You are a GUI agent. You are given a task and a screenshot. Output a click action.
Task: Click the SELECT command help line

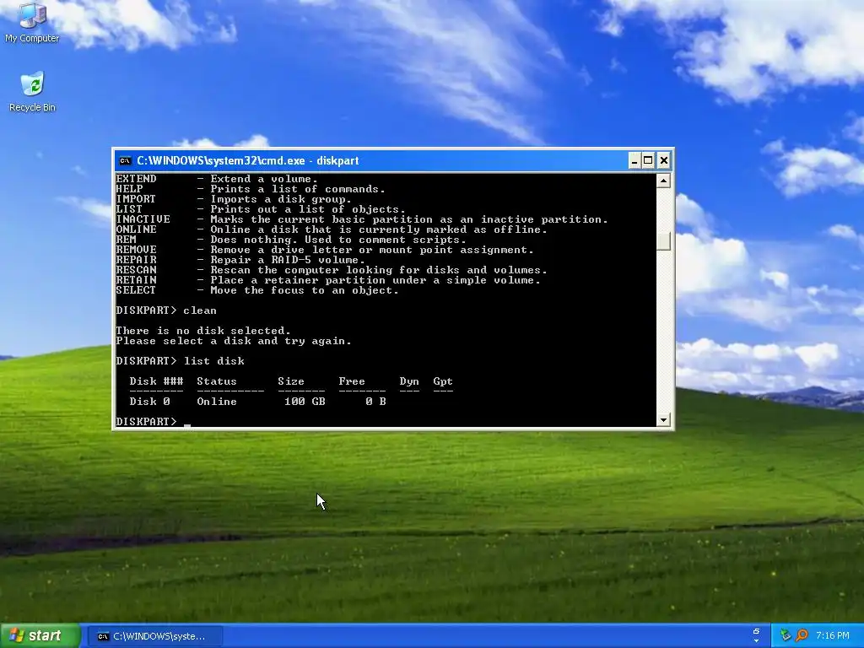257,290
